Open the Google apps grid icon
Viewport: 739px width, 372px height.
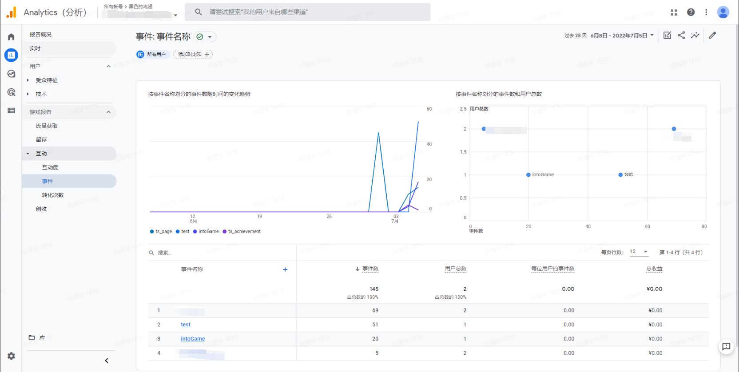pyautogui.click(x=674, y=12)
